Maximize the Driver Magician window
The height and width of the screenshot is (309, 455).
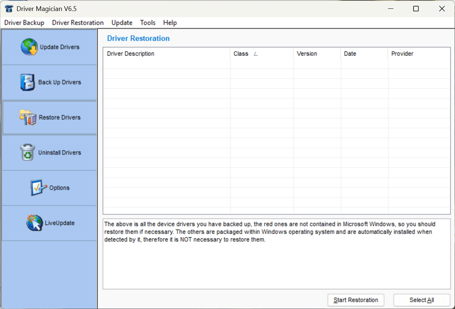point(416,9)
